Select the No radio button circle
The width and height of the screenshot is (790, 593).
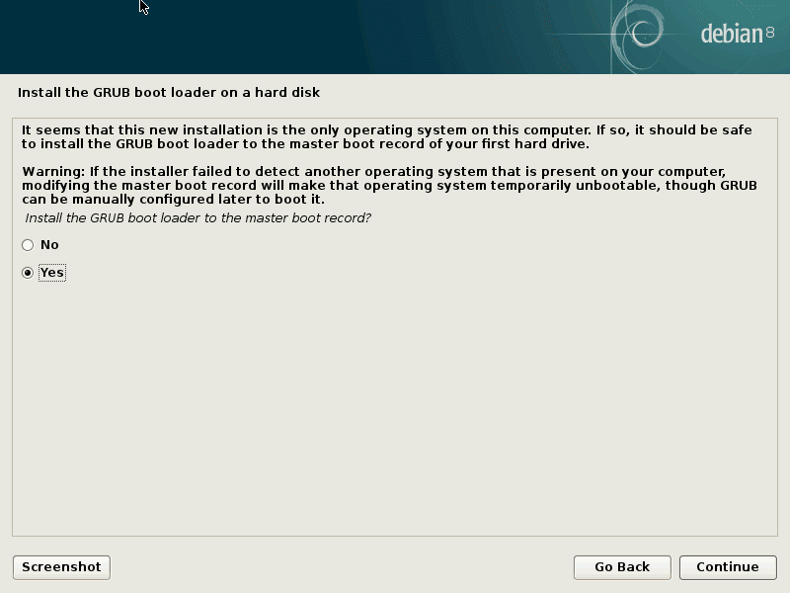pyautogui.click(x=28, y=245)
